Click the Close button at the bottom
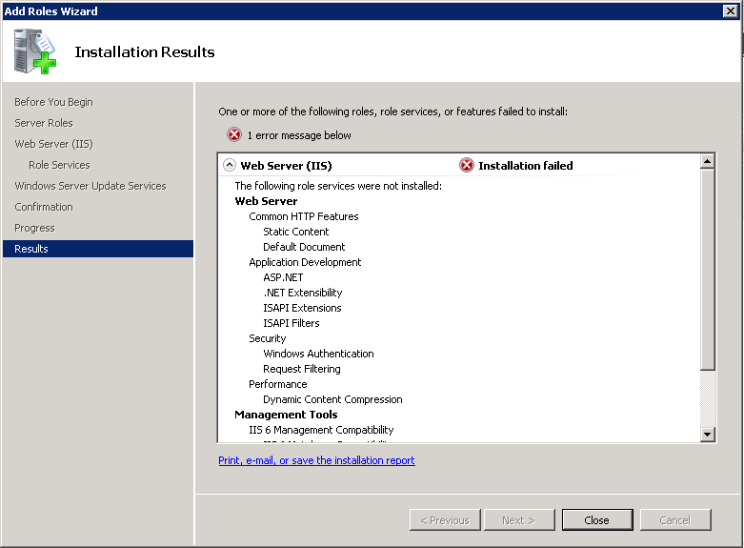This screenshot has height=548, width=744. 597,520
